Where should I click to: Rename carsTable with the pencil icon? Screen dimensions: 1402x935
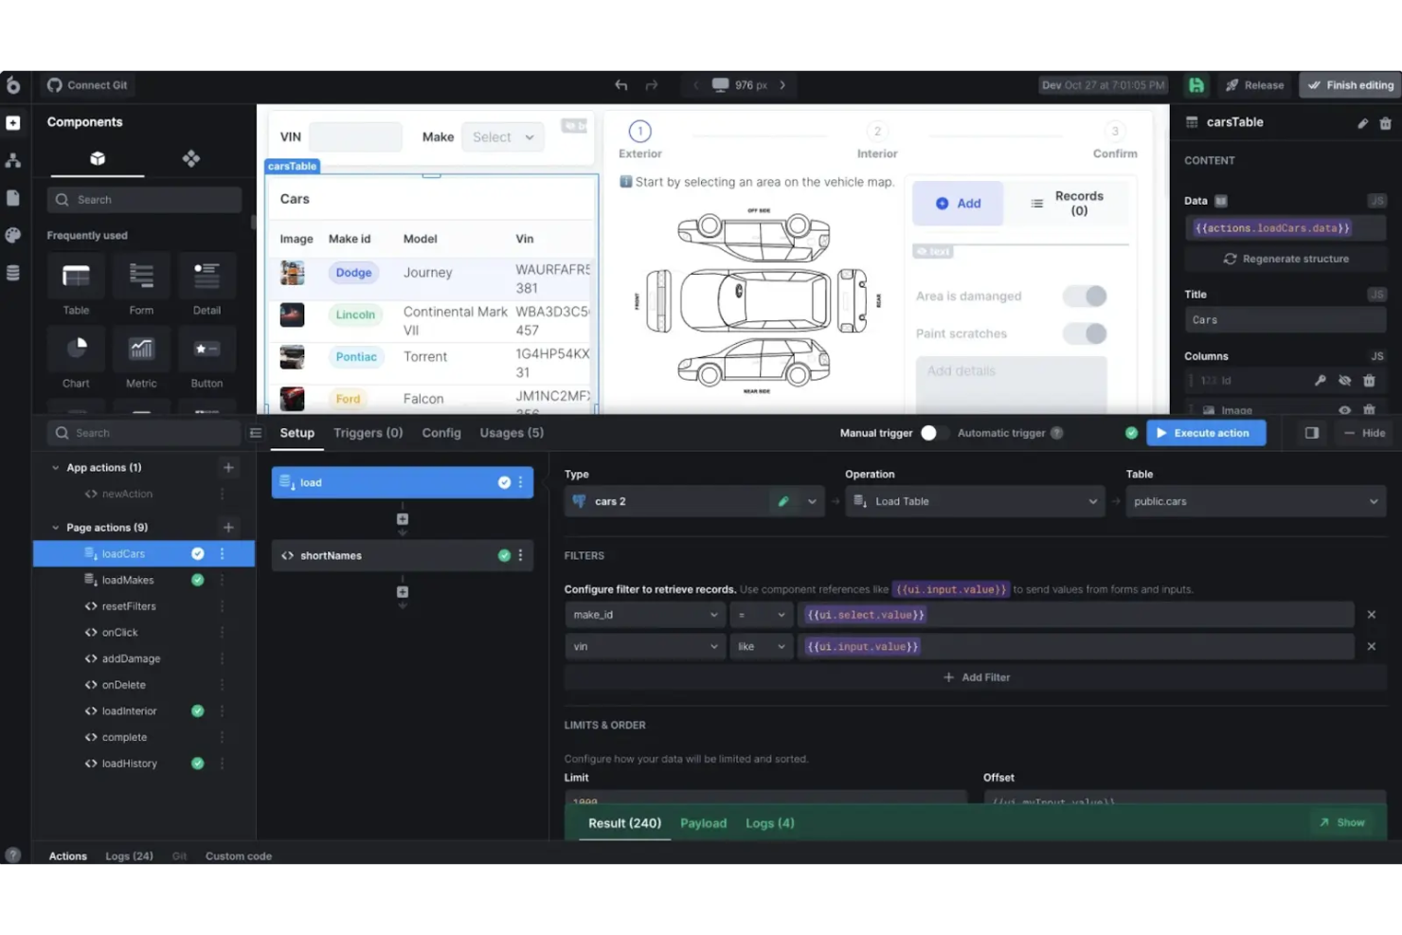(x=1362, y=123)
